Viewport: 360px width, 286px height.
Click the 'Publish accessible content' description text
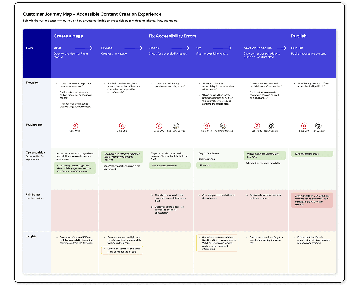coord(308,53)
